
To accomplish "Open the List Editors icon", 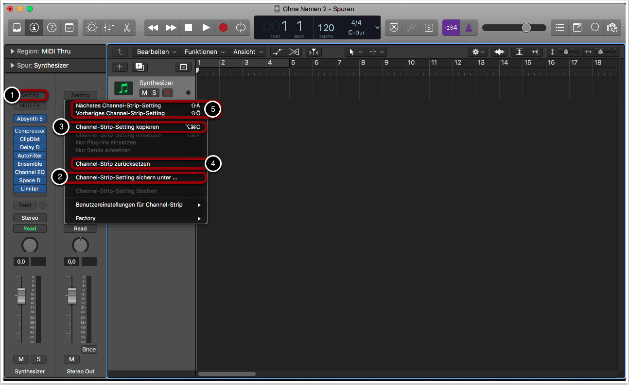I will click(x=560, y=28).
